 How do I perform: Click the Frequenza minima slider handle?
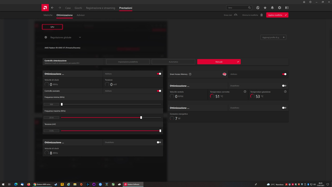click(62, 104)
